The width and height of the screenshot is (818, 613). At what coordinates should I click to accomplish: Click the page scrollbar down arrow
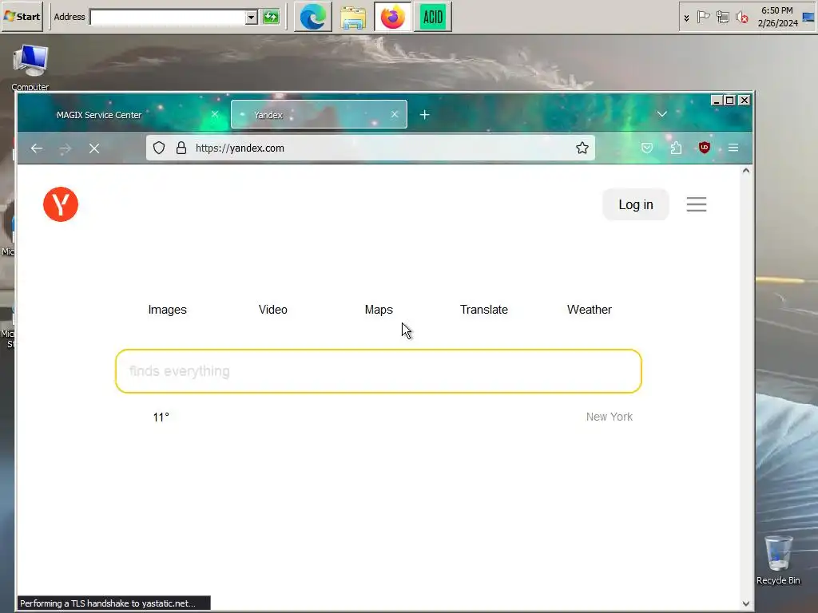[746, 603]
